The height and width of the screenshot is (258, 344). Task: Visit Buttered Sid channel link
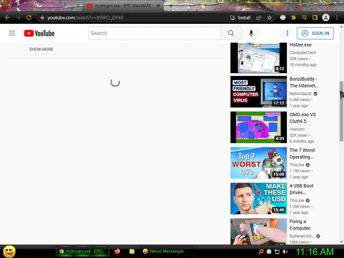click(x=302, y=236)
